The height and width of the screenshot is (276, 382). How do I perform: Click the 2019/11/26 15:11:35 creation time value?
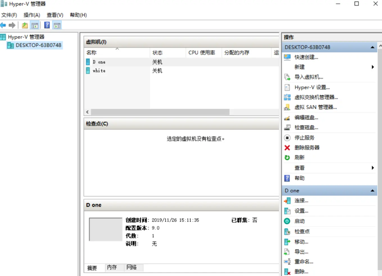pos(175,220)
